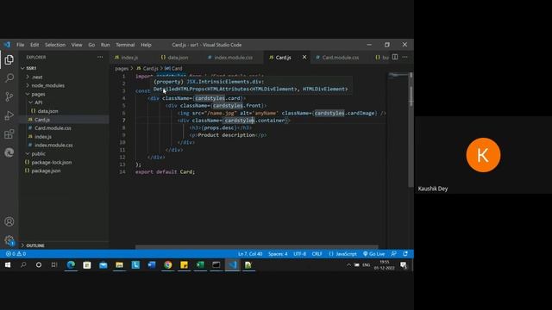Close the Card.js tab
552x310 pixels.
click(304, 57)
